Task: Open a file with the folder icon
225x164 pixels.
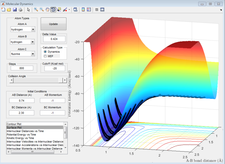Action: tap(9, 10)
